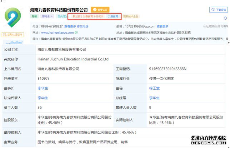Select the phone number 0898-67208927
Screen dimensions: 230x148
[x=52, y=26]
